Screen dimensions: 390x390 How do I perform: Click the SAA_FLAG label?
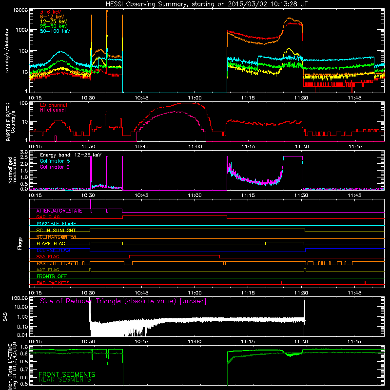point(48,257)
